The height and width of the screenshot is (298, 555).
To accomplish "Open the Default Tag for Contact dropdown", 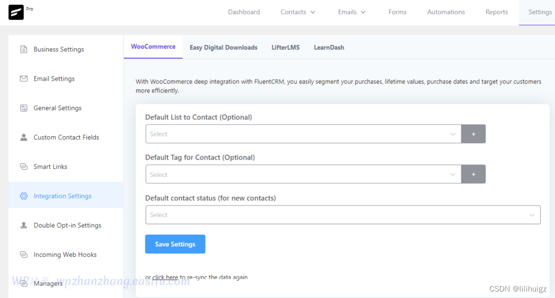I will point(304,175).
